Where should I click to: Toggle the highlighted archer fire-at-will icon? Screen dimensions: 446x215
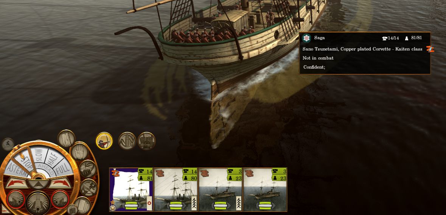tap(104, 141)
